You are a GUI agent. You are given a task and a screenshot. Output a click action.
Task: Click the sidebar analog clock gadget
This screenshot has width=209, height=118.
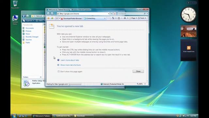click(x=188, y=15)
